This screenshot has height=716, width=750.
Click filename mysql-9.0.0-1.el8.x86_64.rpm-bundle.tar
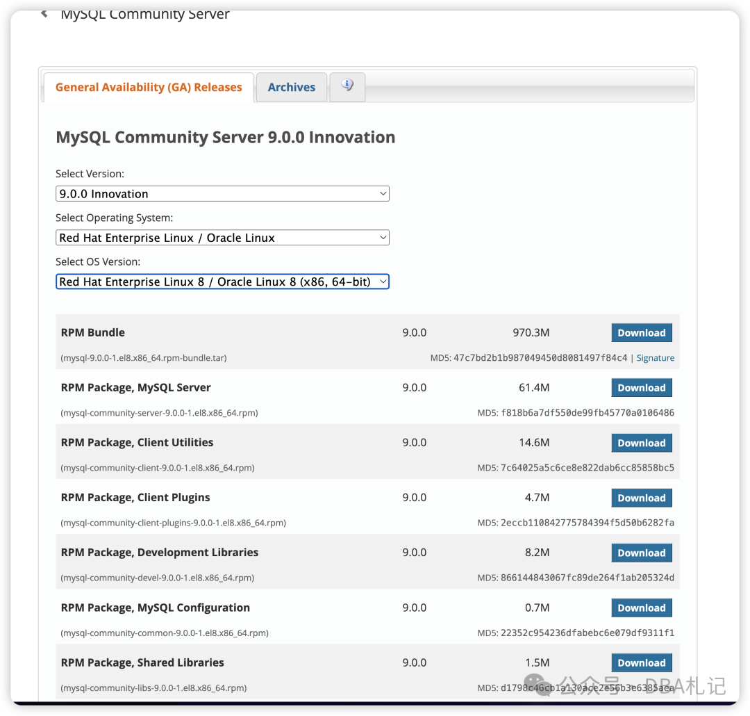144,358
